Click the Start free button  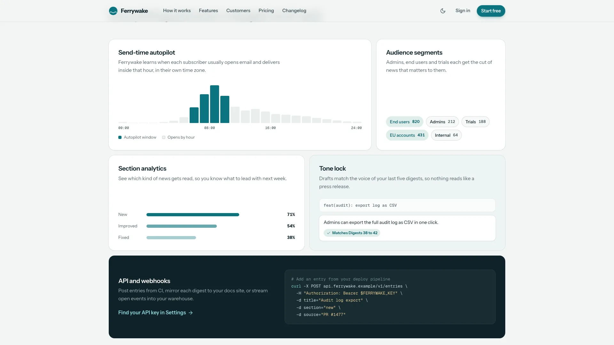491,11
